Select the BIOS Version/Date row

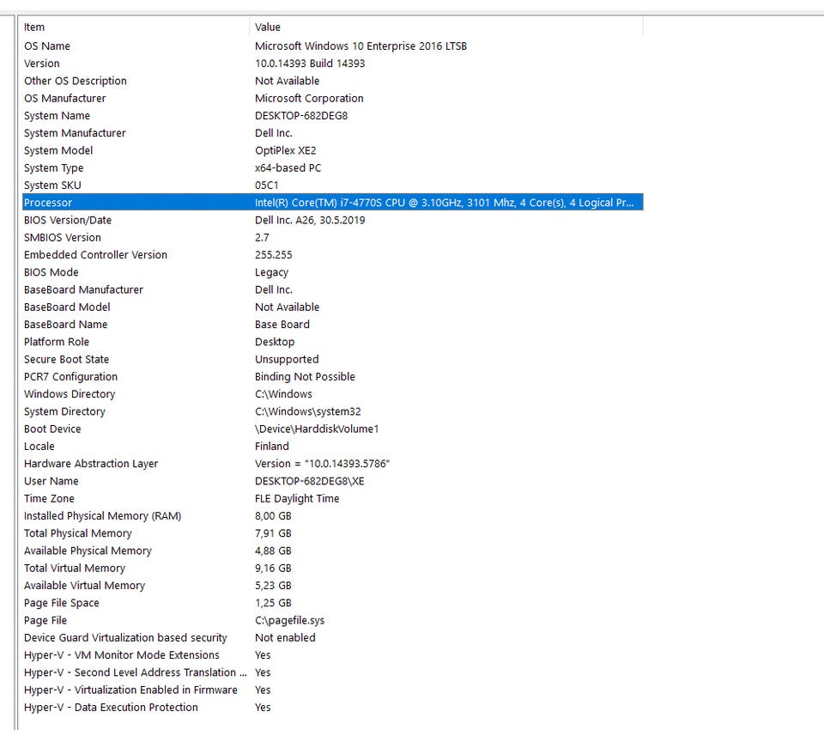pyautogui.click(x=333, y=220)
